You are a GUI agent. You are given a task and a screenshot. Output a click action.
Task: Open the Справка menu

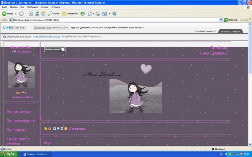(55, 7)
